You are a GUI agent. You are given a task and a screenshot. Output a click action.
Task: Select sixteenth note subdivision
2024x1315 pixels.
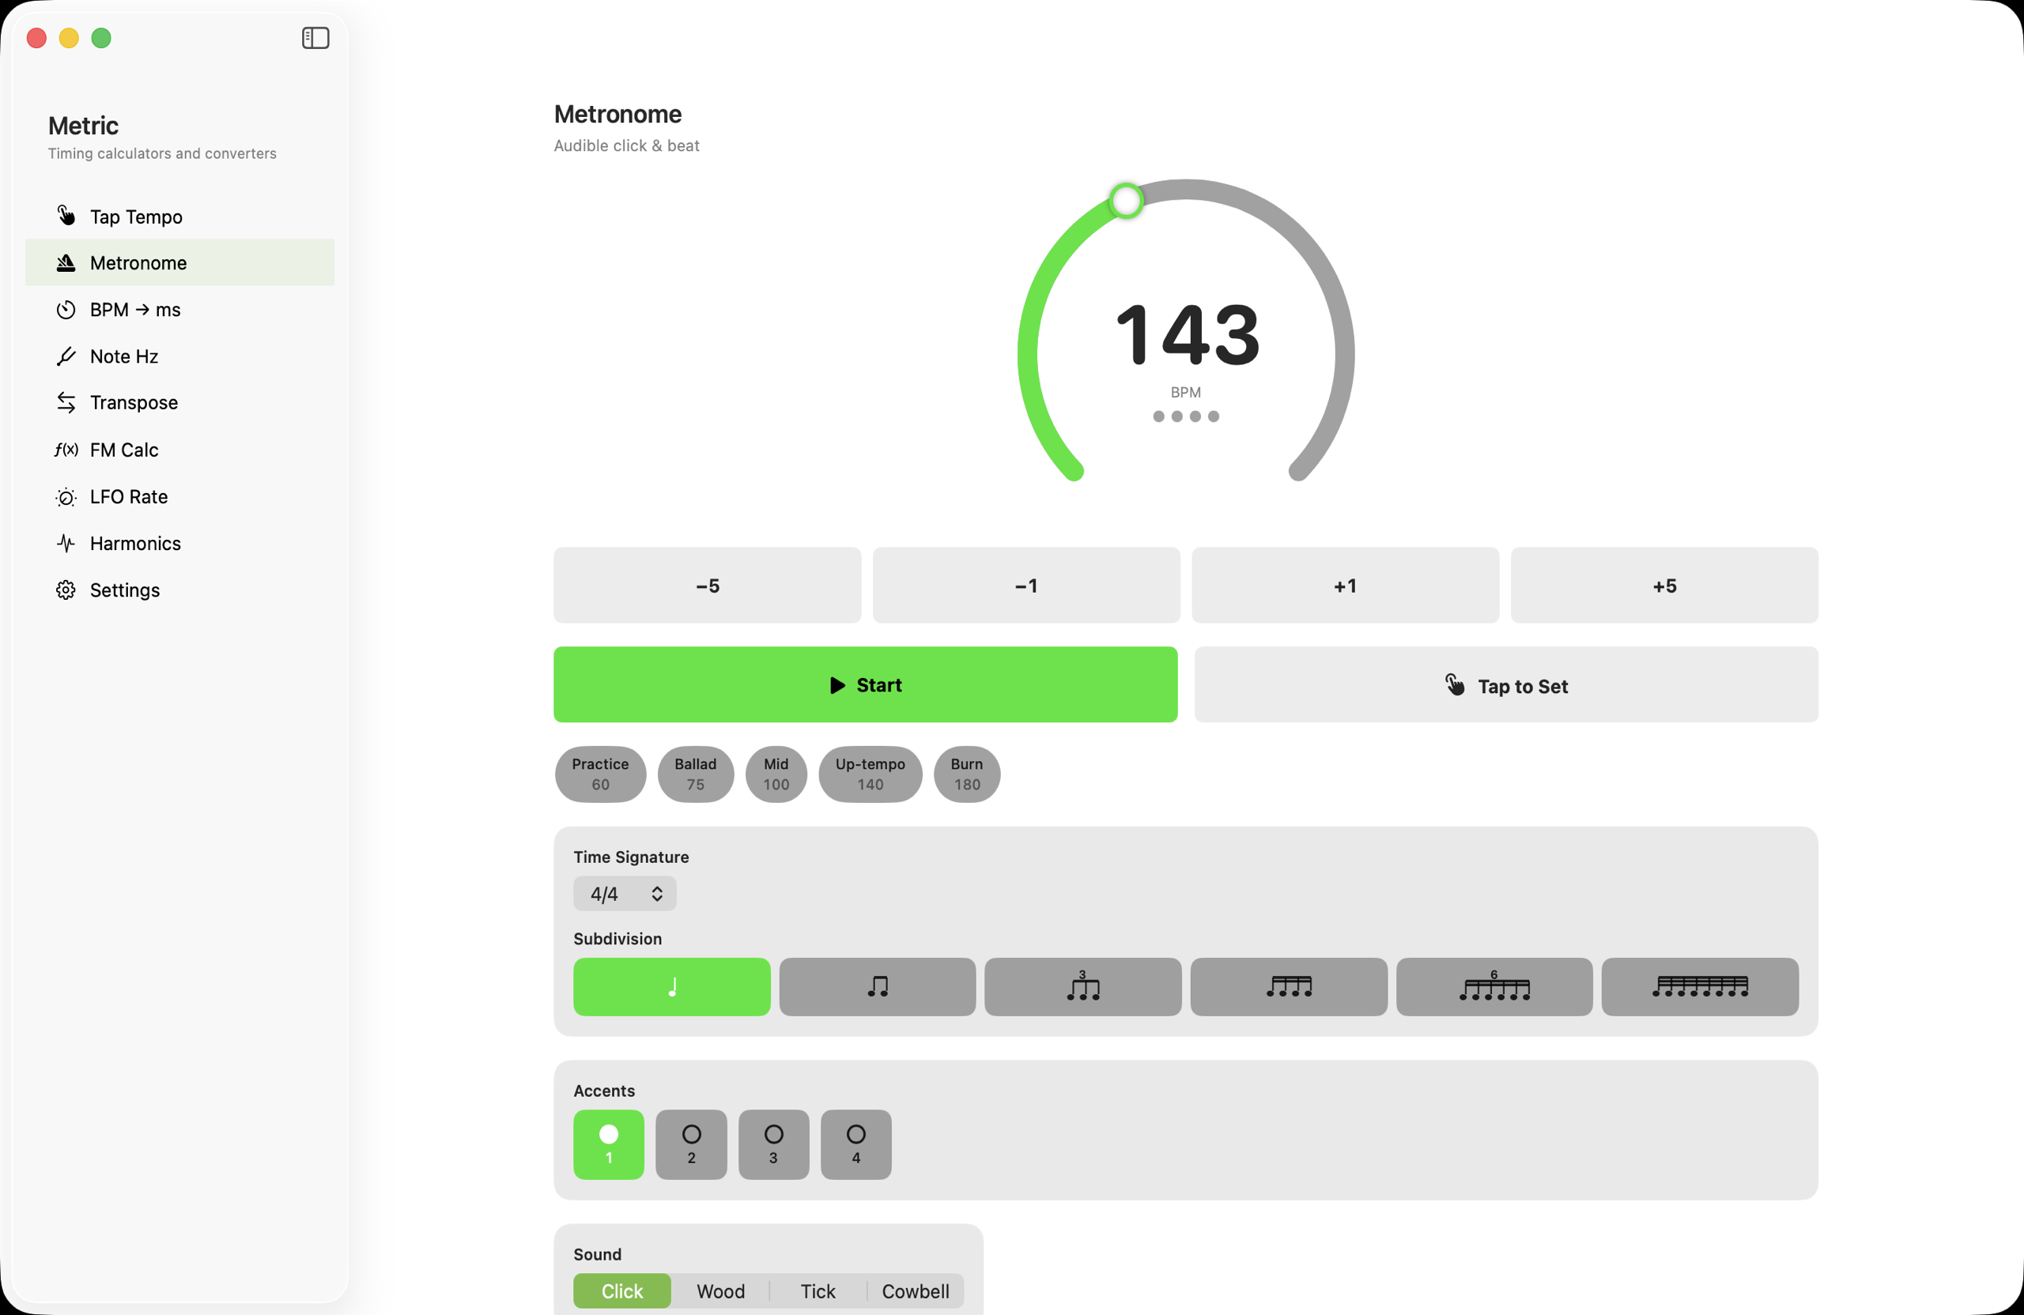tap(1289, 987)
